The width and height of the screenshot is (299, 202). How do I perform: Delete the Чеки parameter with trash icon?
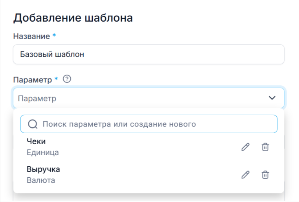point(266,147)
